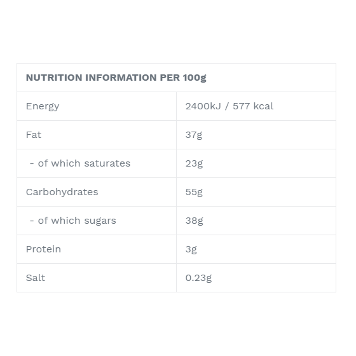The image size is (356, 356).
Task: Click the 2400kJ text
Action: pos(203,106)
